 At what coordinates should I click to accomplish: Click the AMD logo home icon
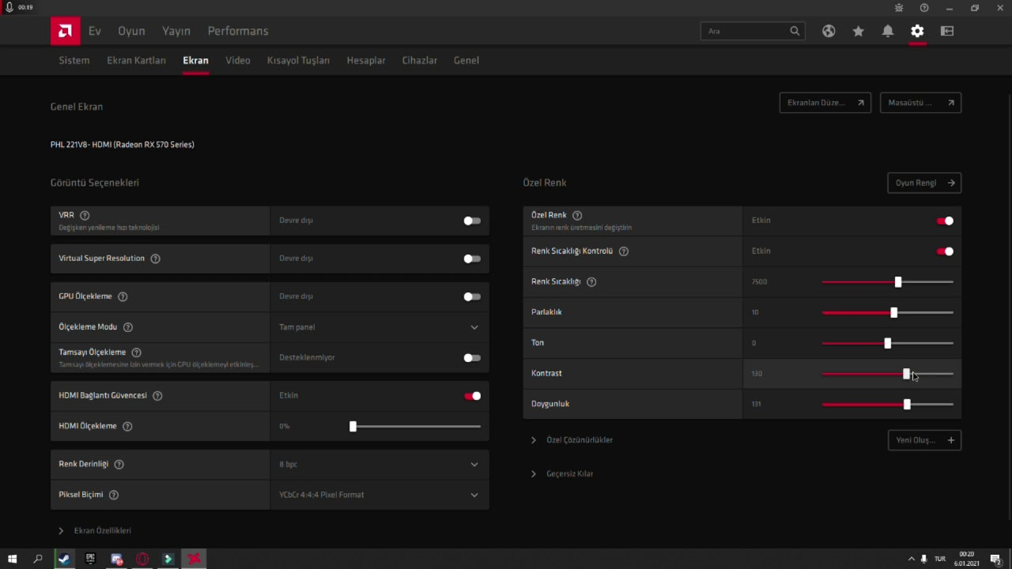point(65,31)
